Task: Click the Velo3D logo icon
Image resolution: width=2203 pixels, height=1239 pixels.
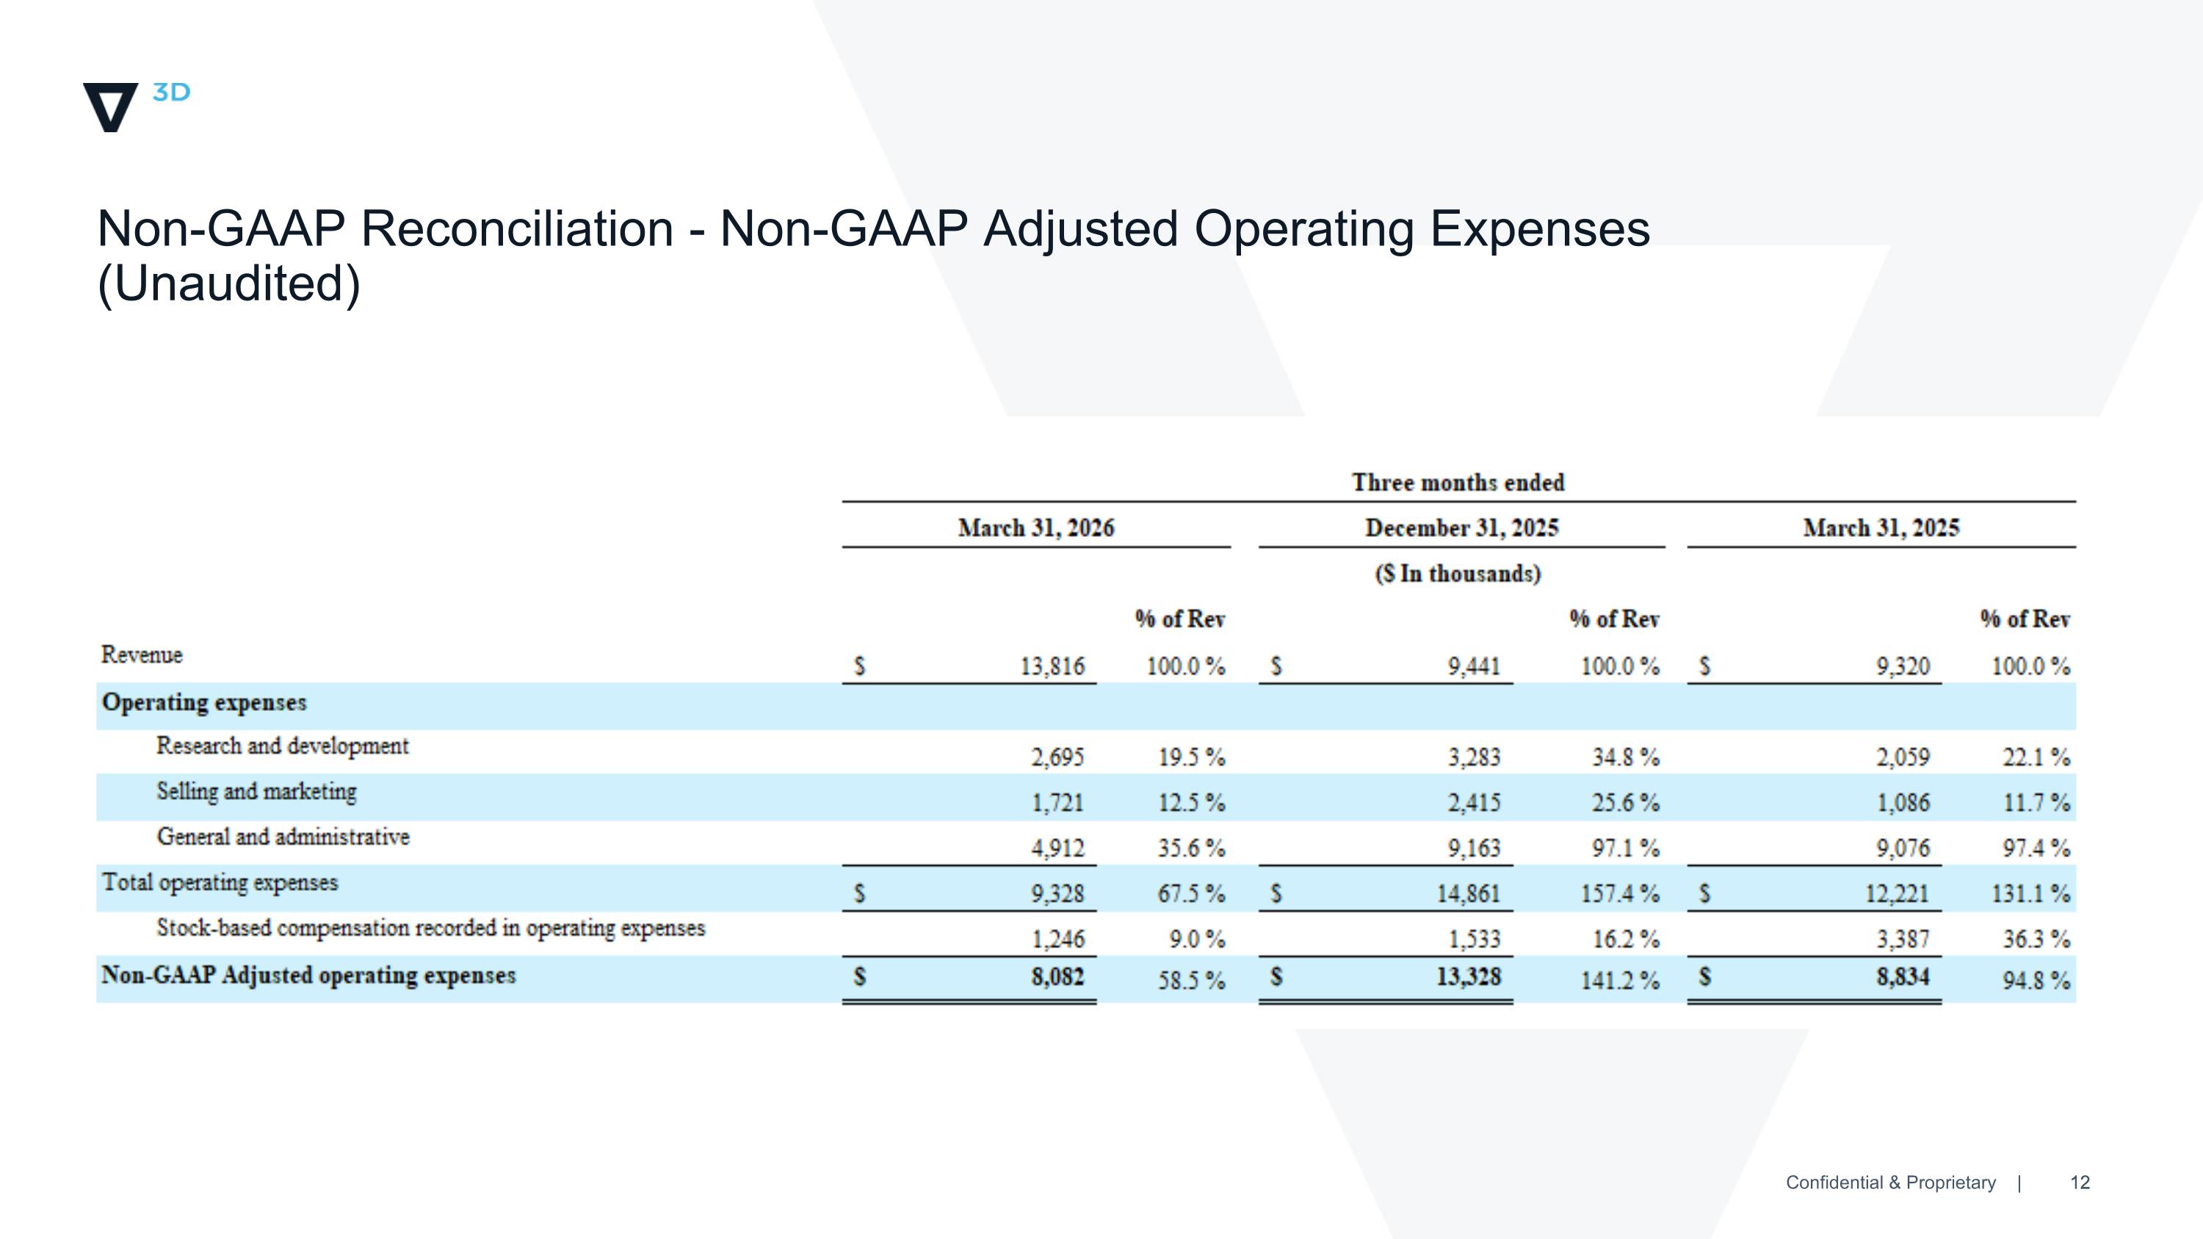Action: (x=110, y=107)
